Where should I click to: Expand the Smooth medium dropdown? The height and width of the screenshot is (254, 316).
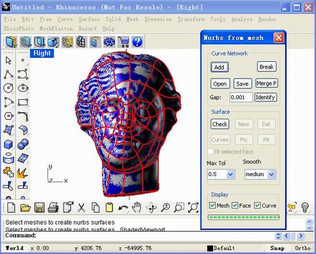tap(271, 174)
